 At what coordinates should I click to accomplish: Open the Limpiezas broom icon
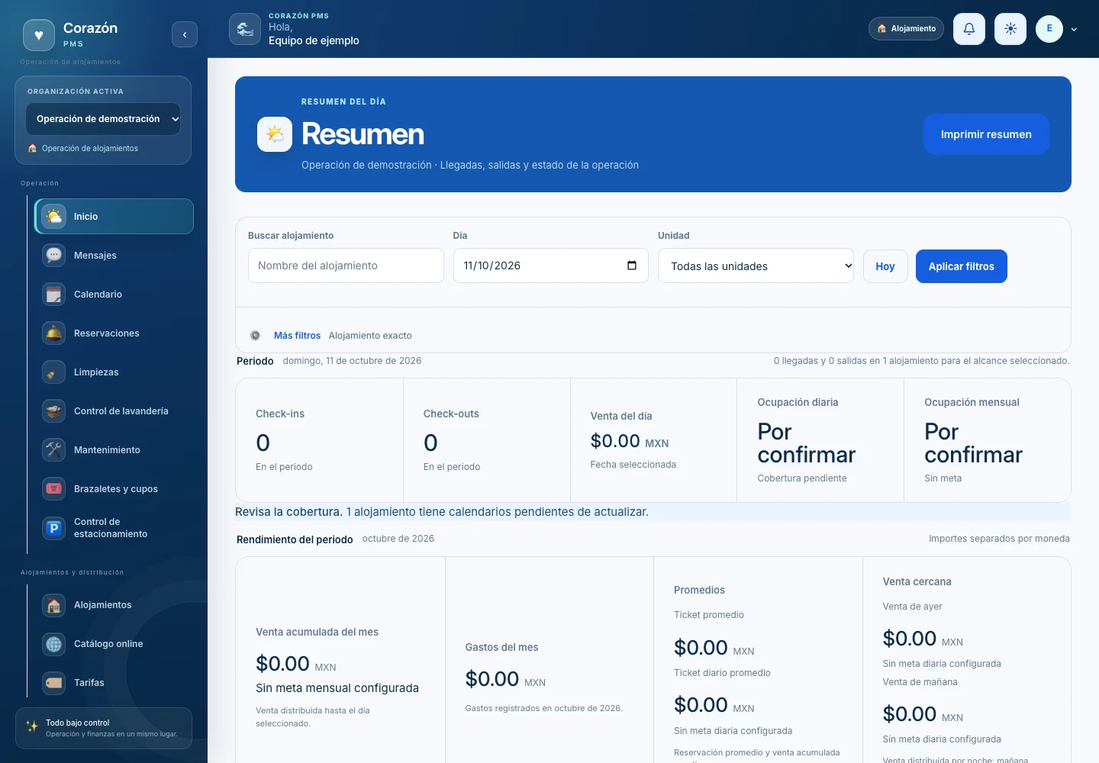(54, 372)
